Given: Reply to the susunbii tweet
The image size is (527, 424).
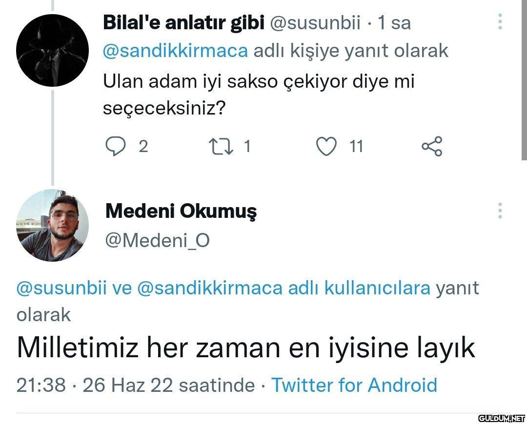Looking at the screenshot, I should pyautogui.click(x=116, y=146).
